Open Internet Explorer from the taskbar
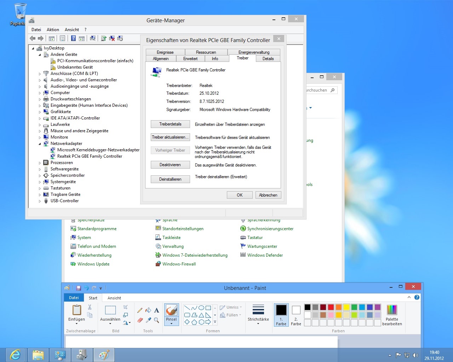Viewport: 453px width, 362px height. [16, 355]
